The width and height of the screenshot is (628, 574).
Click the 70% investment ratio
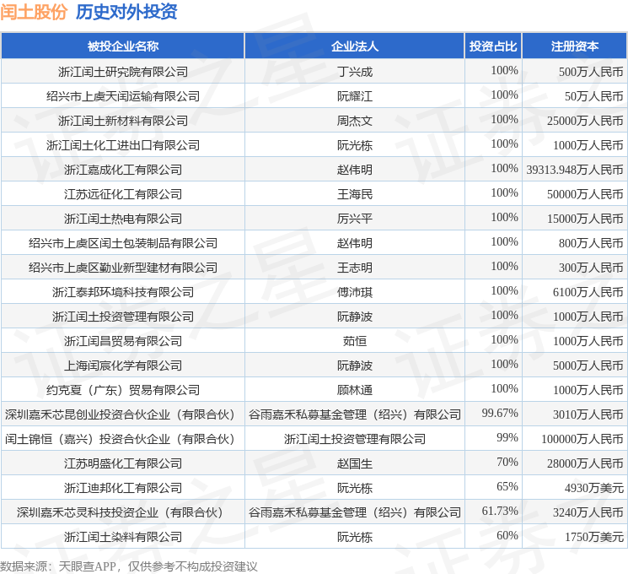[507, 462]
